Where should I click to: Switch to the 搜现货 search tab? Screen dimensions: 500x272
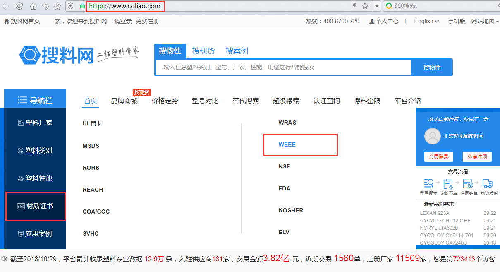tap(203, 51)
